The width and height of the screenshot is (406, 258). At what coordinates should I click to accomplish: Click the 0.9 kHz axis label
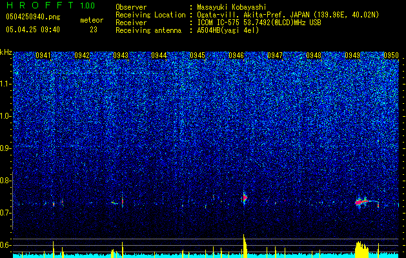point(6,148)
